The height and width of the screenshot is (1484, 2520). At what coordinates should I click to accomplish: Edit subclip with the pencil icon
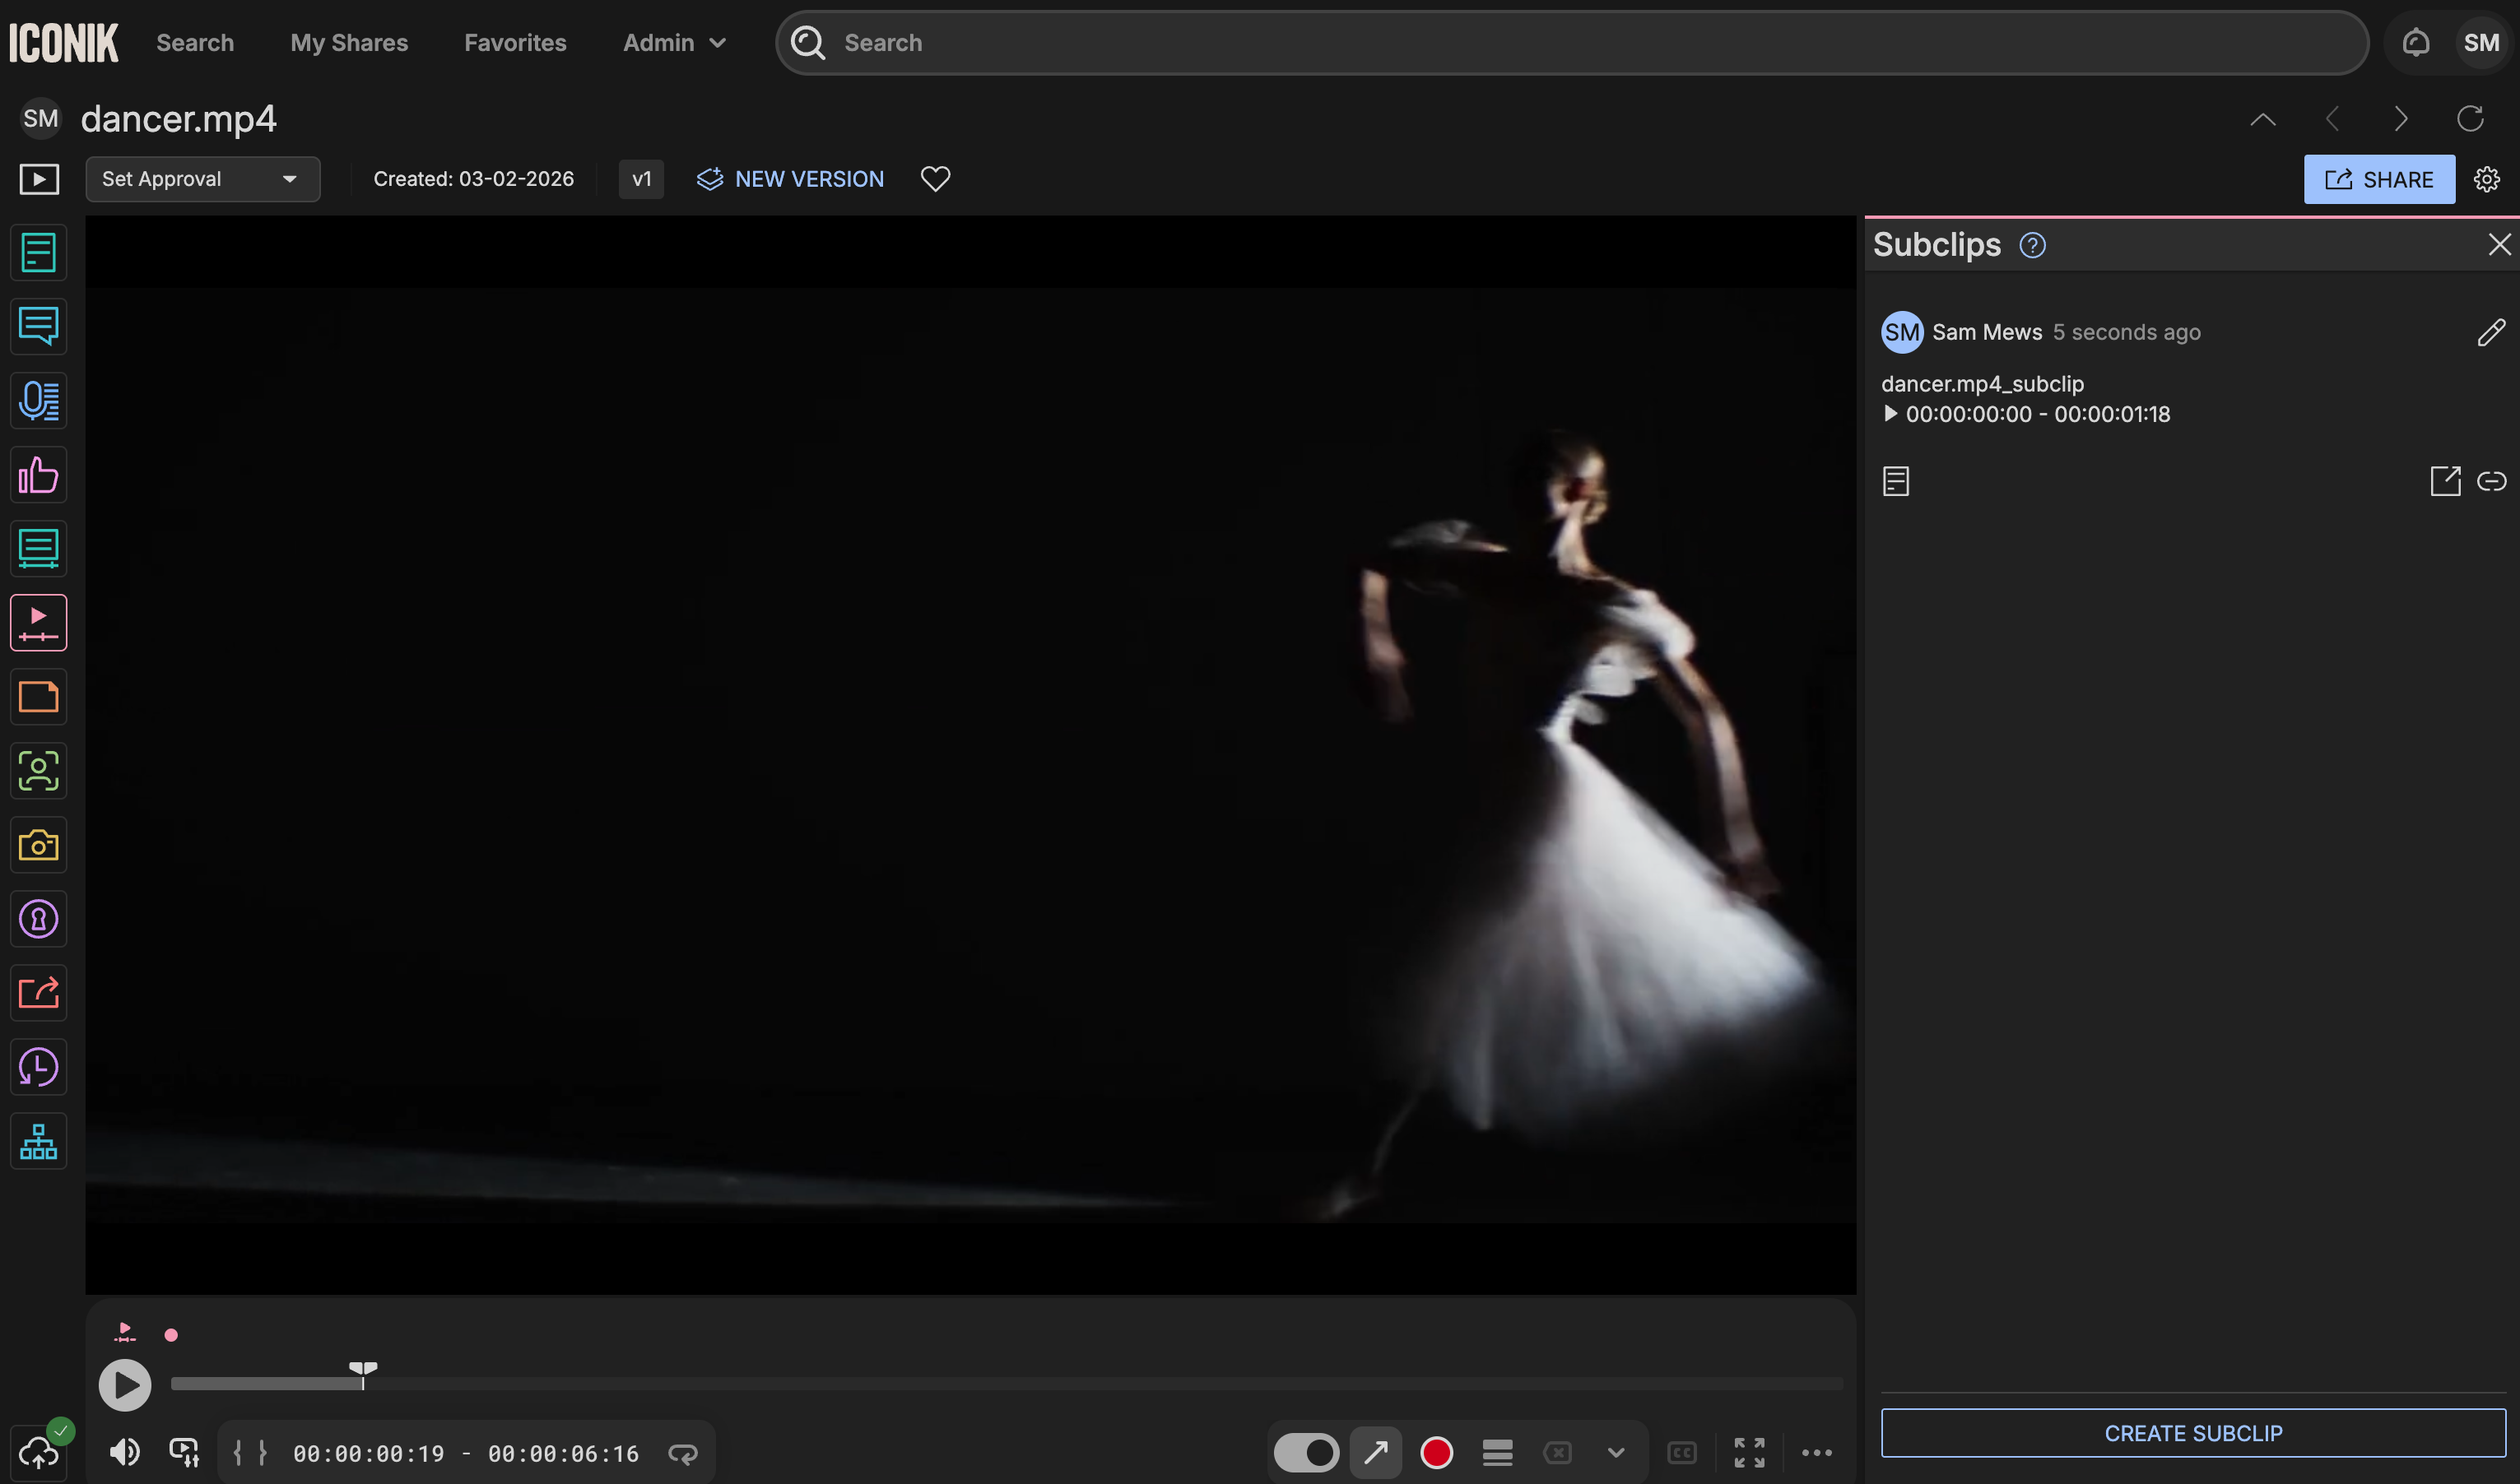pos(2490,333)
